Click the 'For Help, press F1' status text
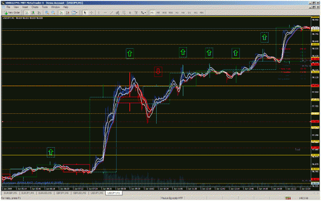Screen dimensions: 321x201 coord(11,198)
